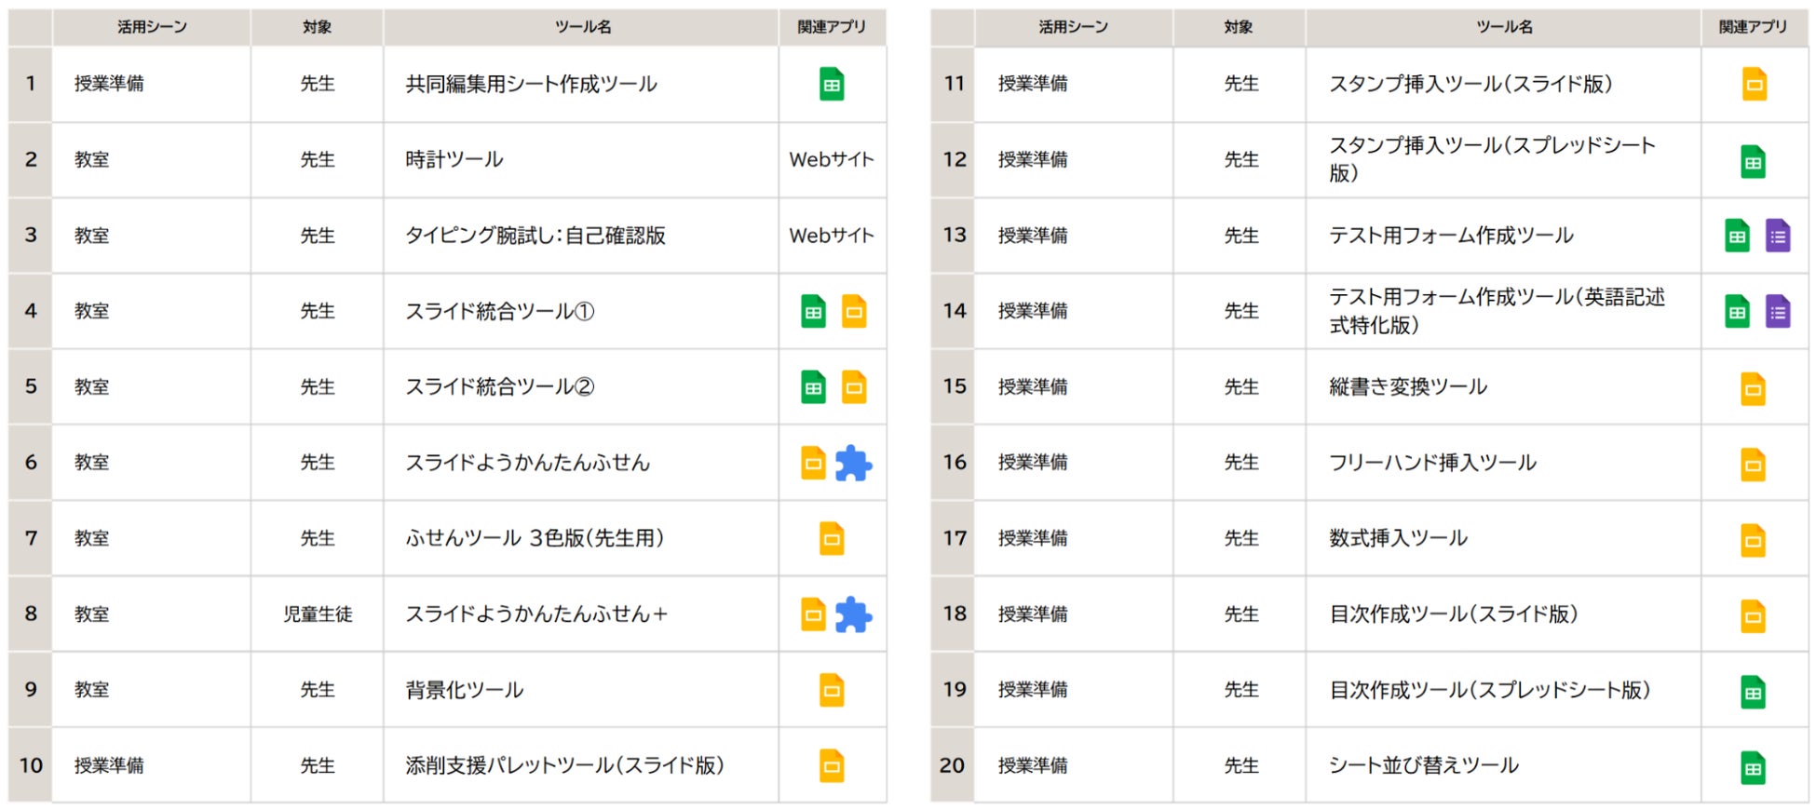Image resolution: width=1816 pixels, height=810 pixels.
Task: Select the 共同編集用シート作成ツール tool name
Action: coord(531,85)
